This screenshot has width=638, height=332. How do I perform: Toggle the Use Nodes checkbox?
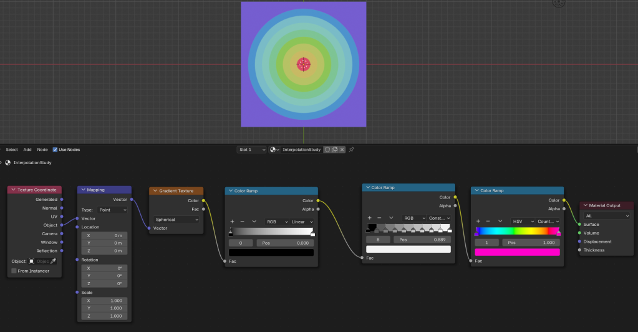56,150
